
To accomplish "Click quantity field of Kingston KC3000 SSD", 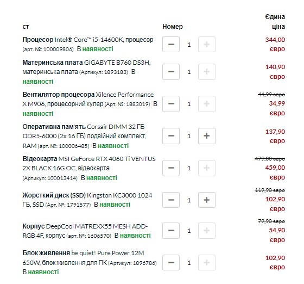I will pos(189,200).
